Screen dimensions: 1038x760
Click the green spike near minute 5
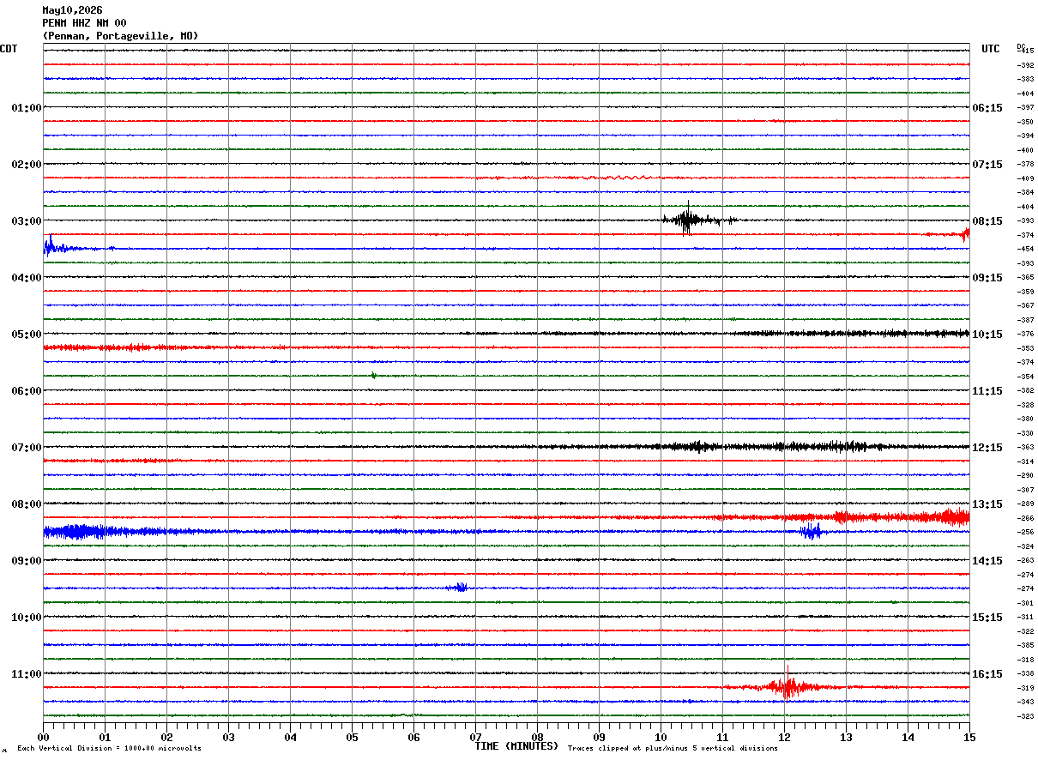[x=373, y=376]
